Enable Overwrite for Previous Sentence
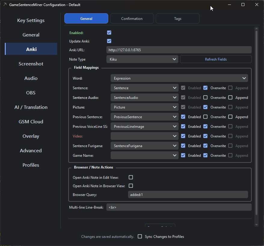The height and width of the screenshot is (246, 264). point(205,117)
